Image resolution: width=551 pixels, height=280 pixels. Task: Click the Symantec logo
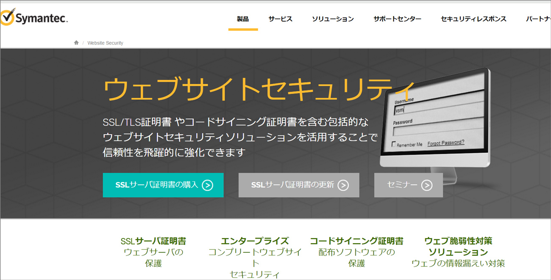34,18
